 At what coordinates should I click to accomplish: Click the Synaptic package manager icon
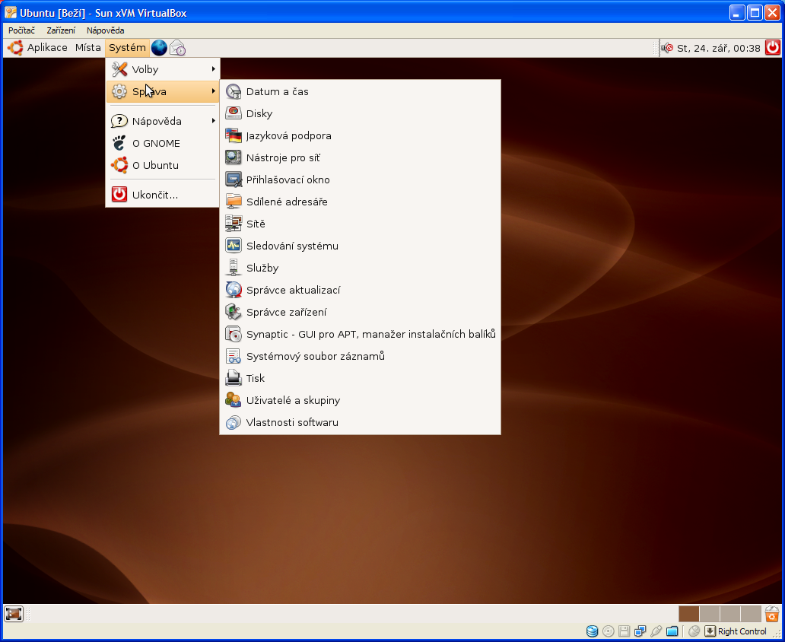click(234, 334)
